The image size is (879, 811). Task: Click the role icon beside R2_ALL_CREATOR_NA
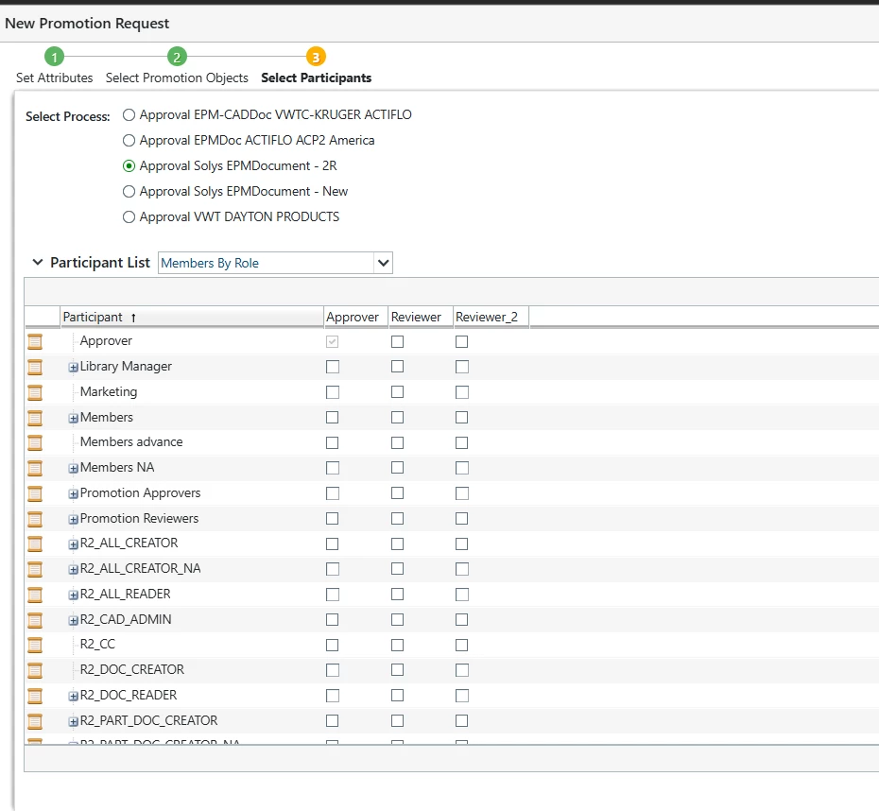tap(35, 569)
